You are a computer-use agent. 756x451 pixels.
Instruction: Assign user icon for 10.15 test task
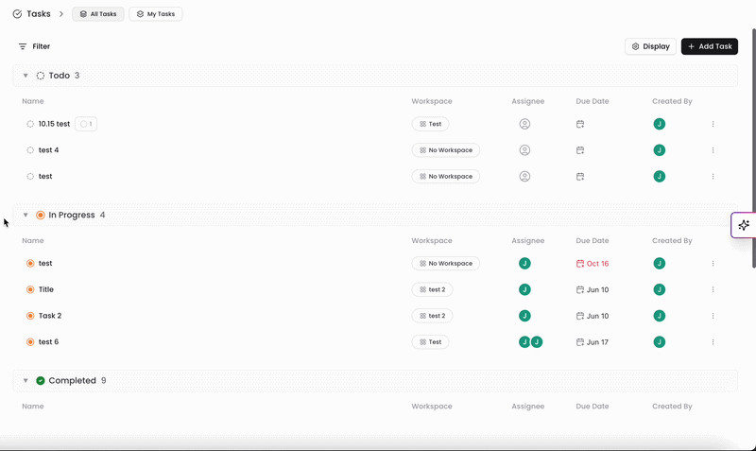(x=524, y=124)
